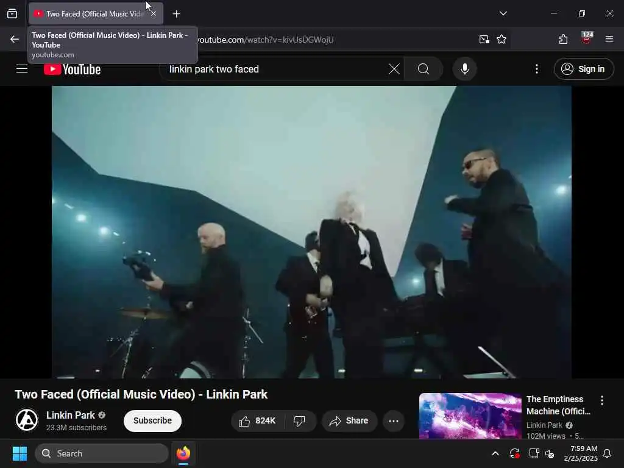This screenshot has width=624, height=468.
Task: Click the video player to pause
Action: click(311, 232)
